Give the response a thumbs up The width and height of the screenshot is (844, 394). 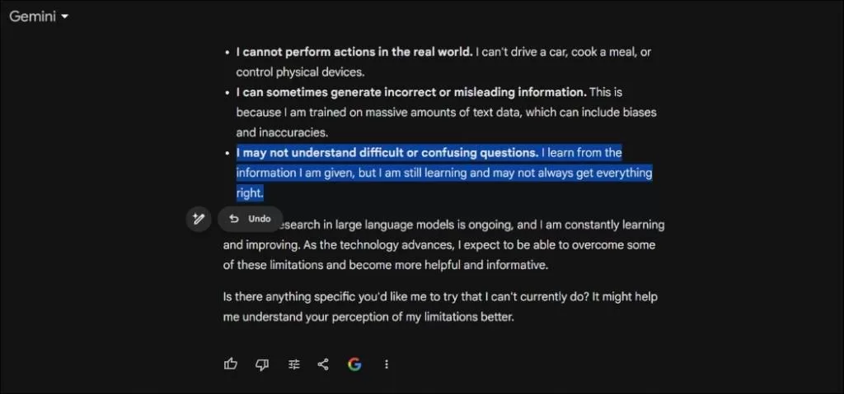coord(231,364)
